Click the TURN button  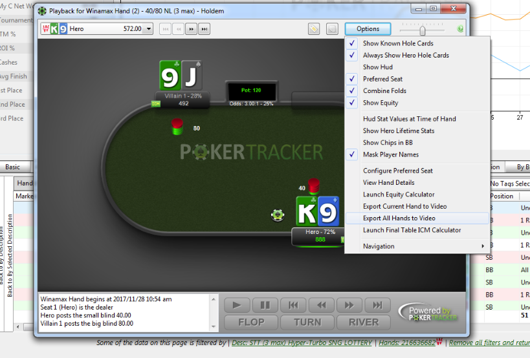(x=307, y=322)
